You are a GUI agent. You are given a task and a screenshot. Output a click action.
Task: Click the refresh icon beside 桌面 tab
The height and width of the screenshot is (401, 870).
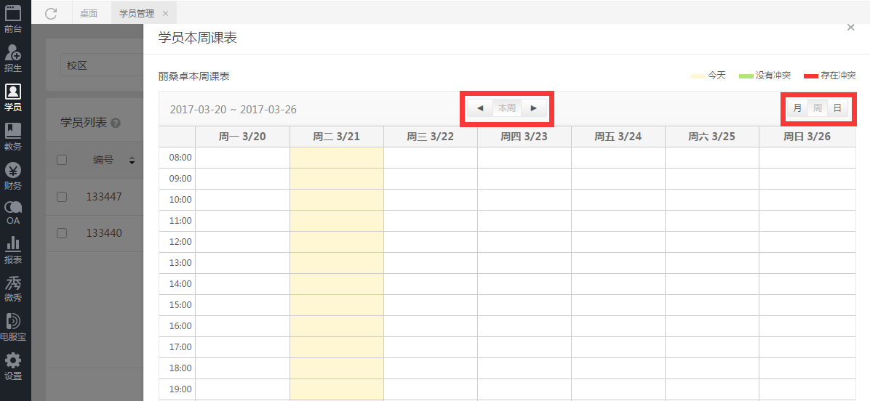tap(51, 13)
